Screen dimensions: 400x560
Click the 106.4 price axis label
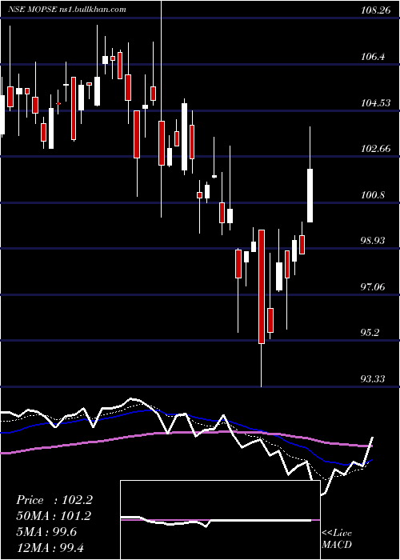coord(373,57)
